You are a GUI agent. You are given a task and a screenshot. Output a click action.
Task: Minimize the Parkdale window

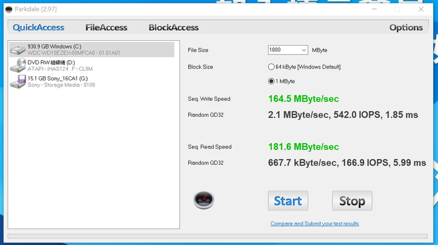[374, 9]
